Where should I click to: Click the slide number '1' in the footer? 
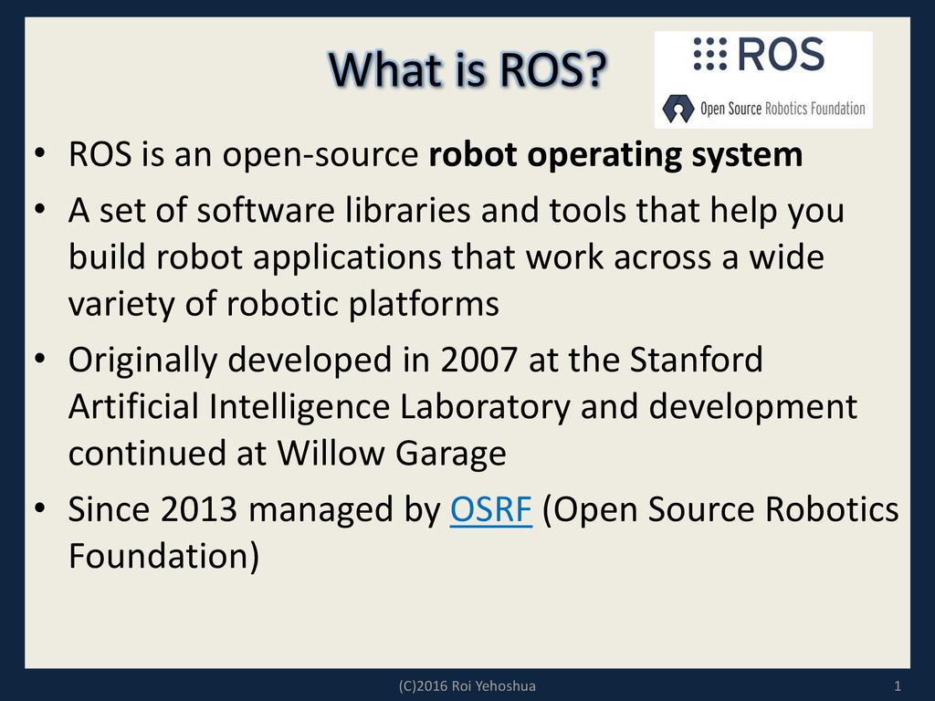tap(898, 686)
